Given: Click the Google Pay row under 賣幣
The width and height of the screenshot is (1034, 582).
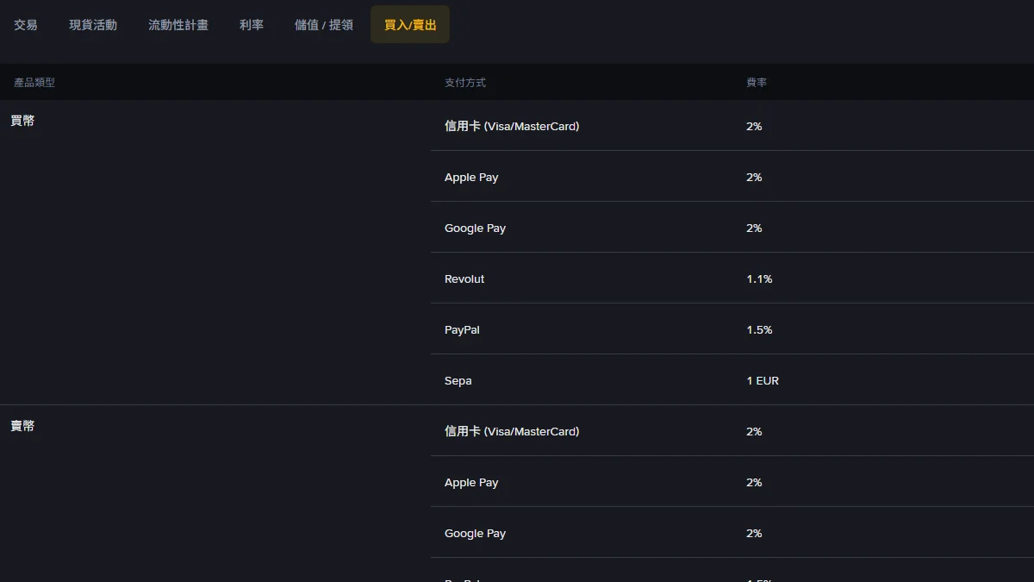Looking at the screenshot, I should click(732, 533).
